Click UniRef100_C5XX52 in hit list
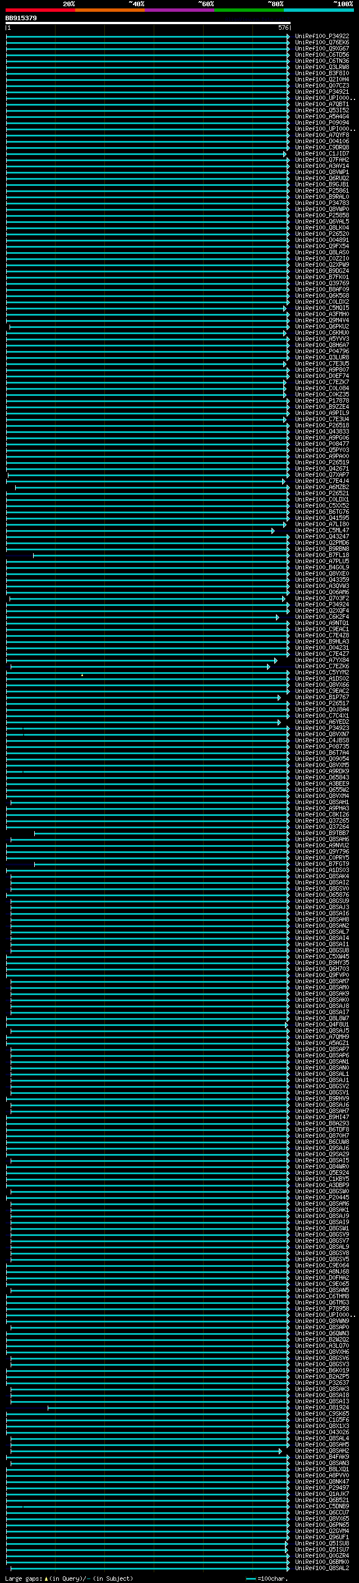This screenshot has height=1583, width=359. [x=322, y=506]
